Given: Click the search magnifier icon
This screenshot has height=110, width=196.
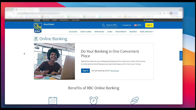Looking at the screenshot, I should click(x=103, y=25).
